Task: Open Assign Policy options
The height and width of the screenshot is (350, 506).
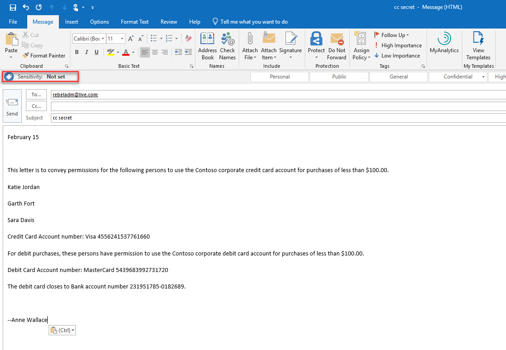Action: pos(361,46)
